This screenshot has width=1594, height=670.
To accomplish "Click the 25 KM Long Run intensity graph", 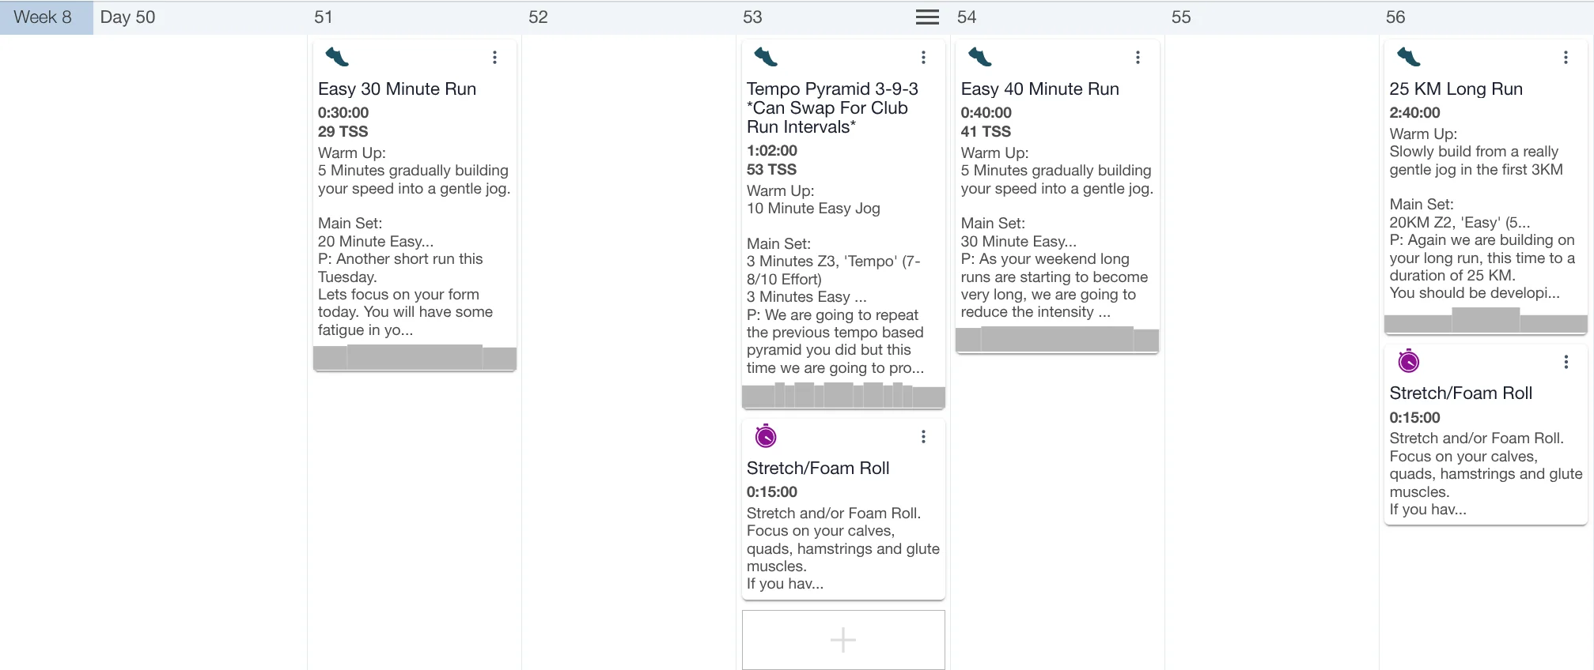I will click(x=1486, y=320).
